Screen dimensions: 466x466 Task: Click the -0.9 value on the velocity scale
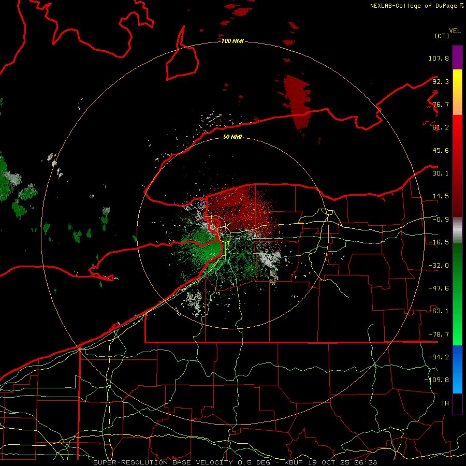pos(441,220)
